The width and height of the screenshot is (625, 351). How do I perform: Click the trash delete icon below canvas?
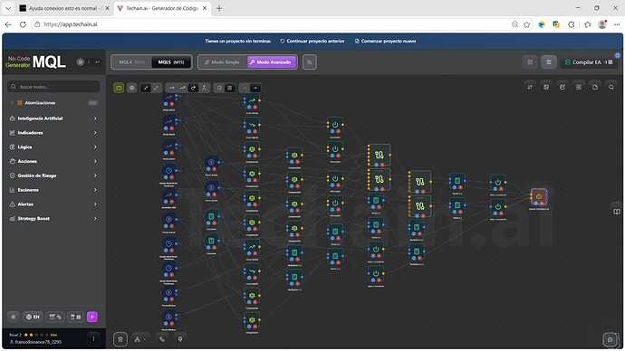coord(120,339)
